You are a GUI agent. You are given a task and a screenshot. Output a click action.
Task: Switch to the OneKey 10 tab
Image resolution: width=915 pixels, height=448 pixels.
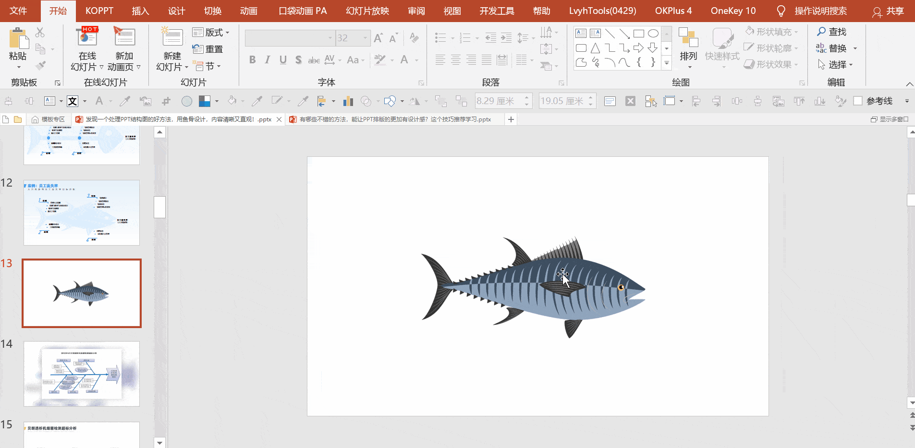733,11
